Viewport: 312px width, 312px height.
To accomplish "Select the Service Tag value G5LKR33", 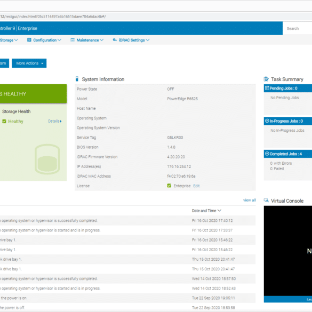I will [175, 138].
